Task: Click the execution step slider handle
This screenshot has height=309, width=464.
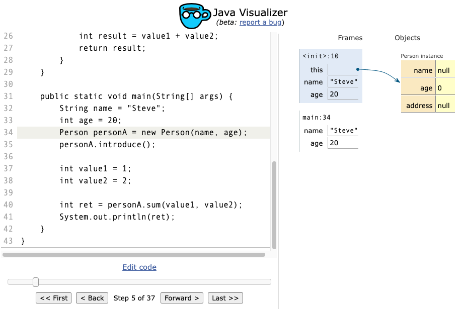Action: [x=36, y=282]
